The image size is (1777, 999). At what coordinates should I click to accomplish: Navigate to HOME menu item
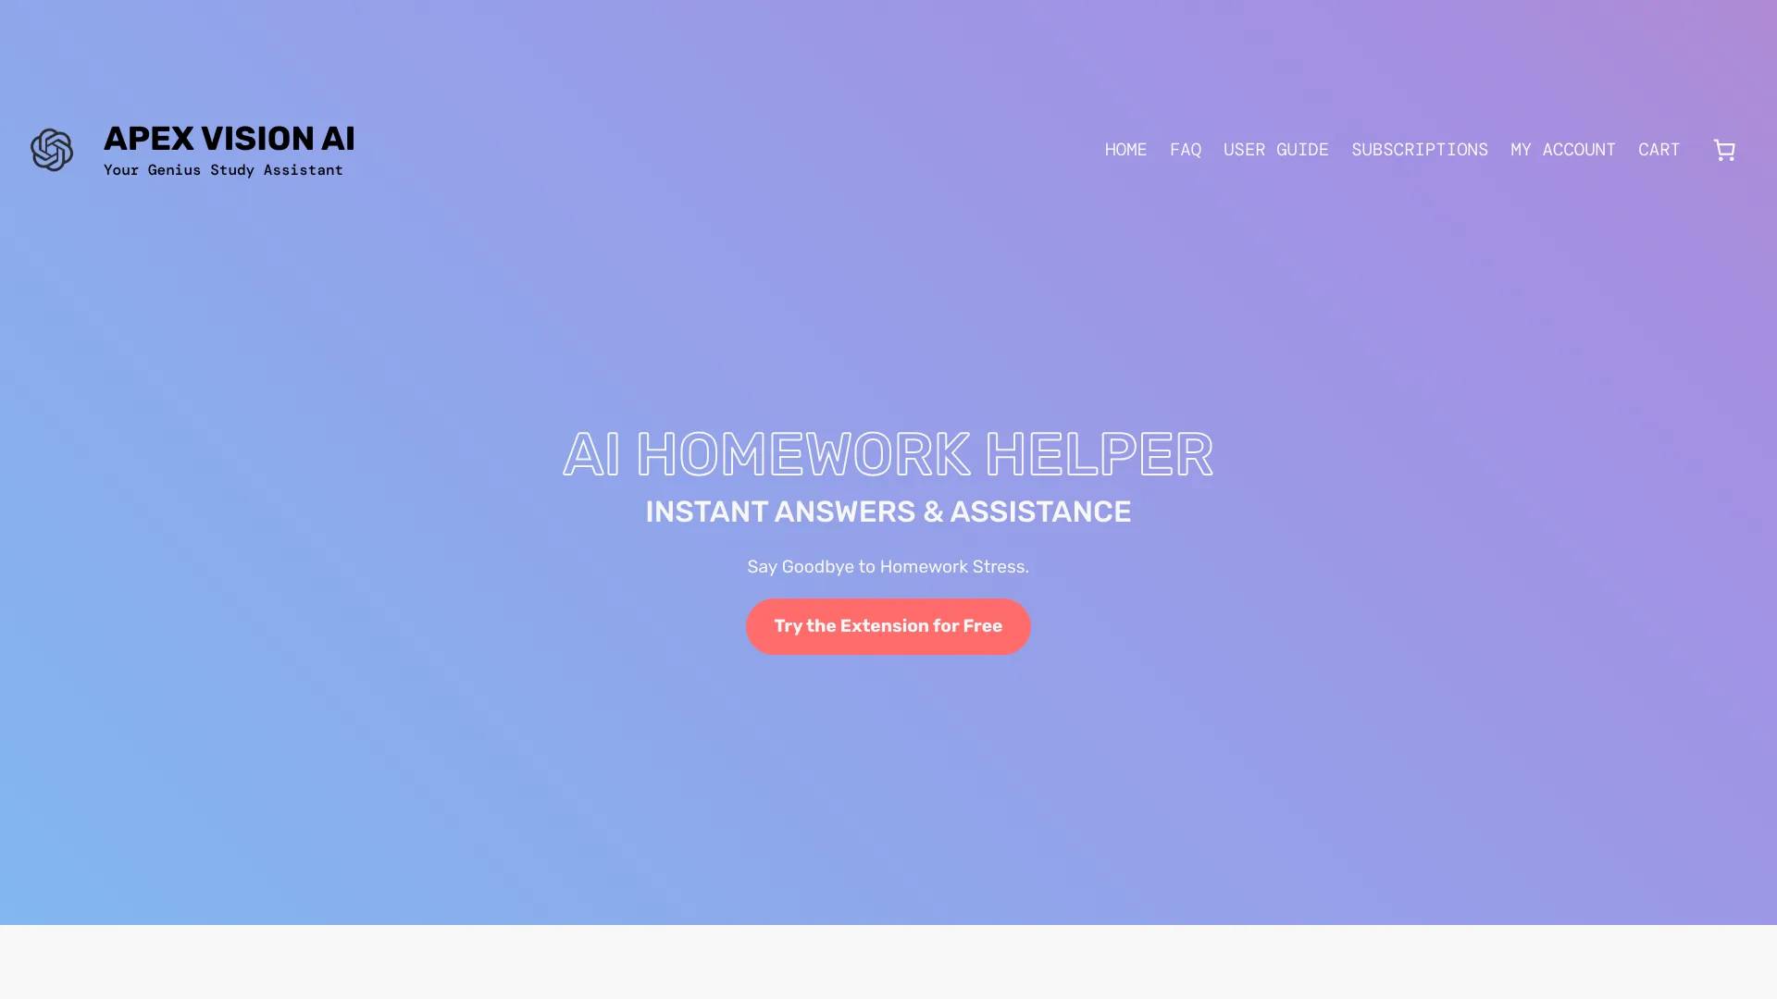pyautogui.click(x=1125, y=149)
